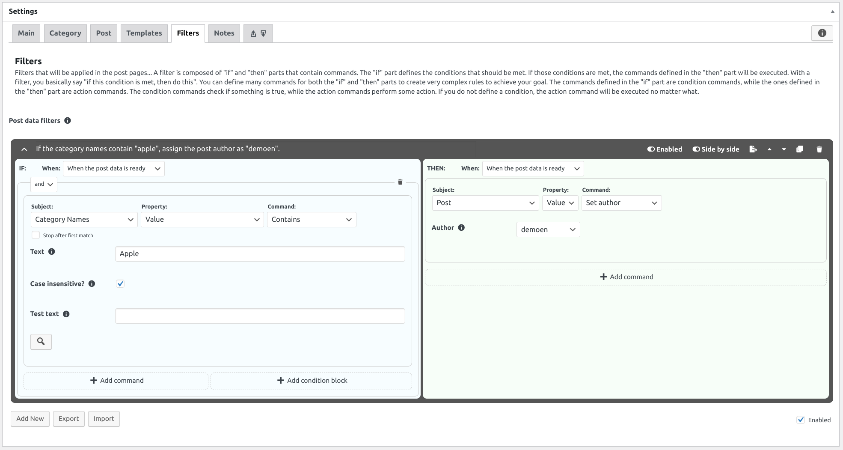The width and height of the screenshot is (843, 450).
Task: Open the "and" condition operator dropdown
Action: point(44,184)
